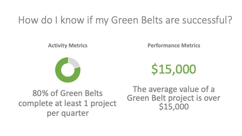Click the '80%' figure under the donut

tap(40, 93)
